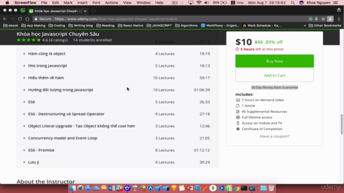Open the Actions menu
This screenshot has height=193, width=344.
[111, 3]
